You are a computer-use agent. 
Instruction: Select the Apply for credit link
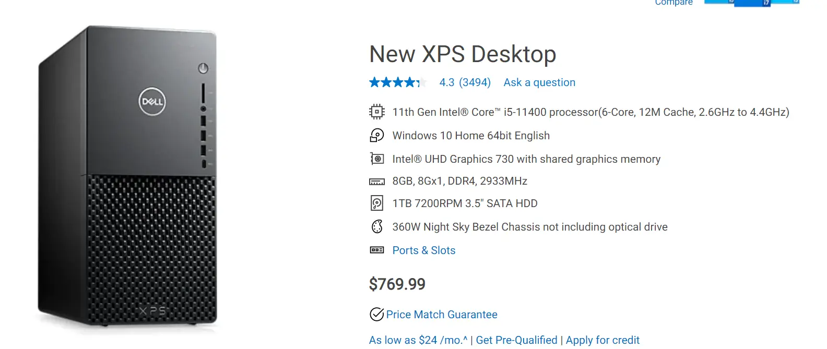pyautogui.click(x=602, y=340)
